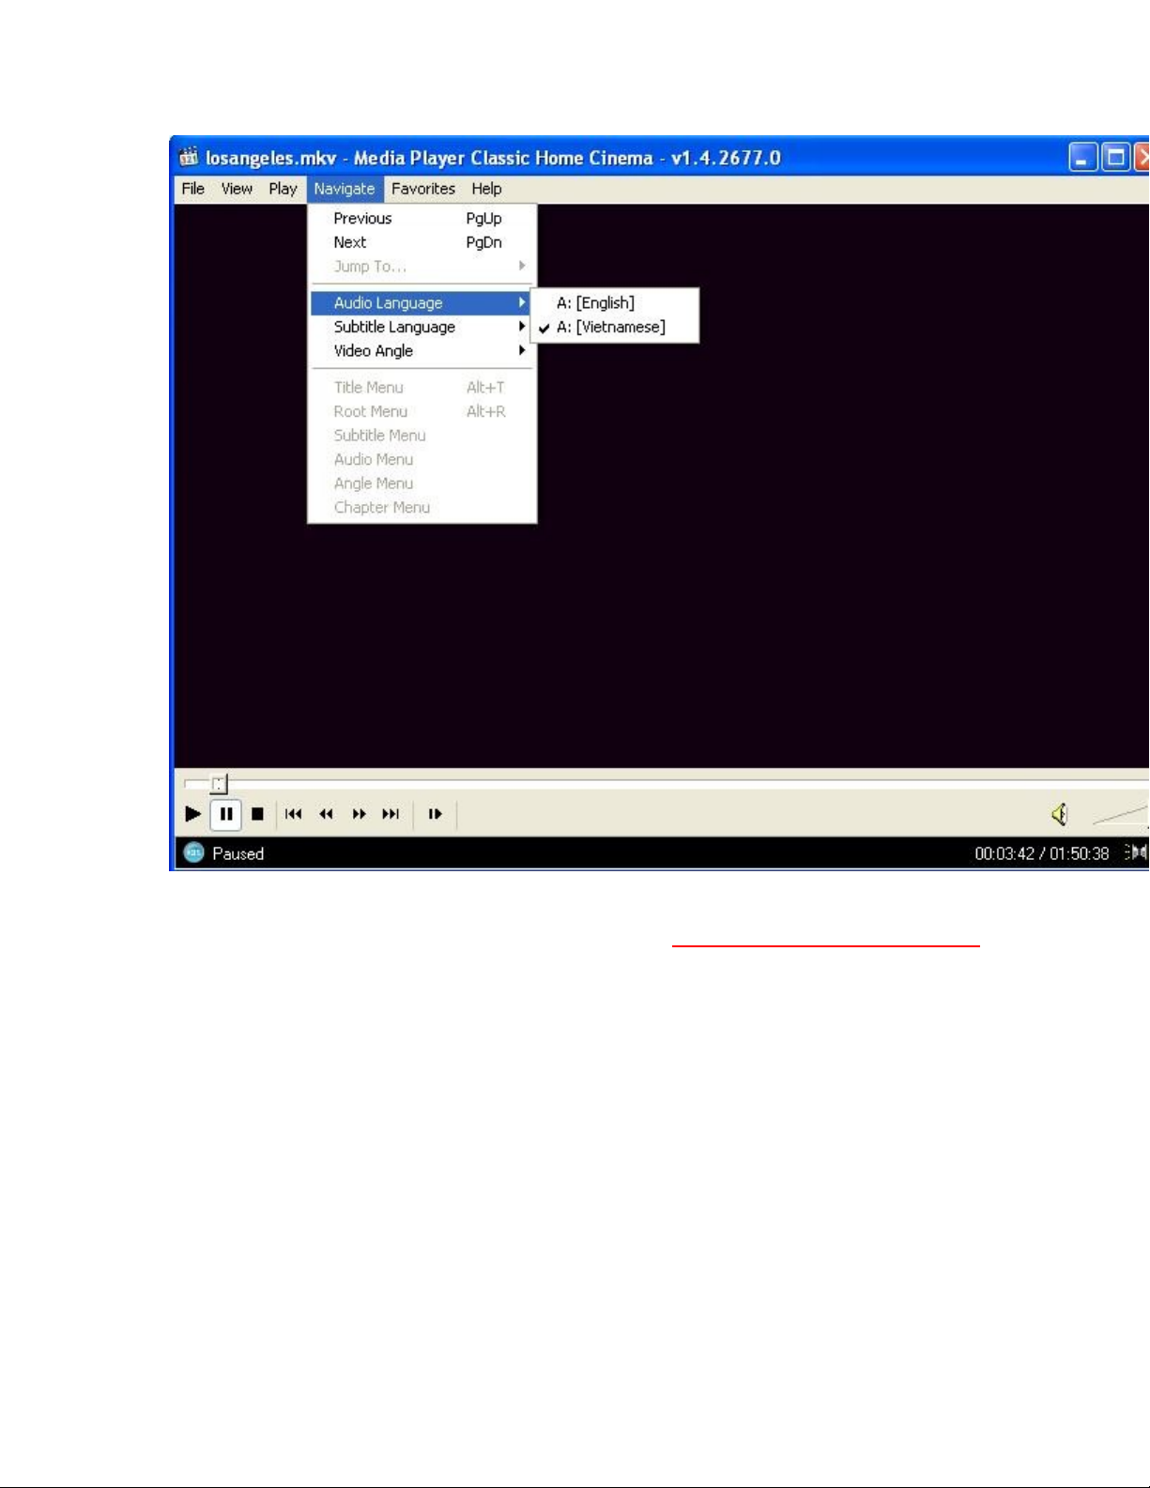1150x1488 pixels.
Task: Skip to previous track icon
Action: (294, 814)
